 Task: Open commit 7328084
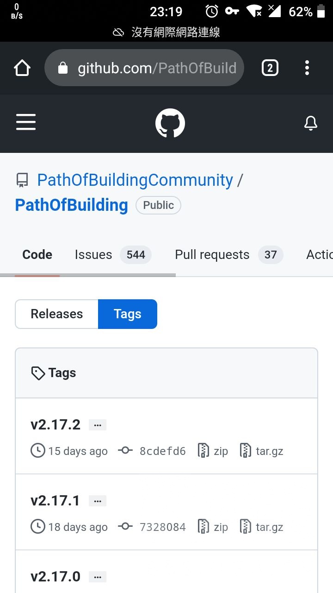tap(162, 527)
